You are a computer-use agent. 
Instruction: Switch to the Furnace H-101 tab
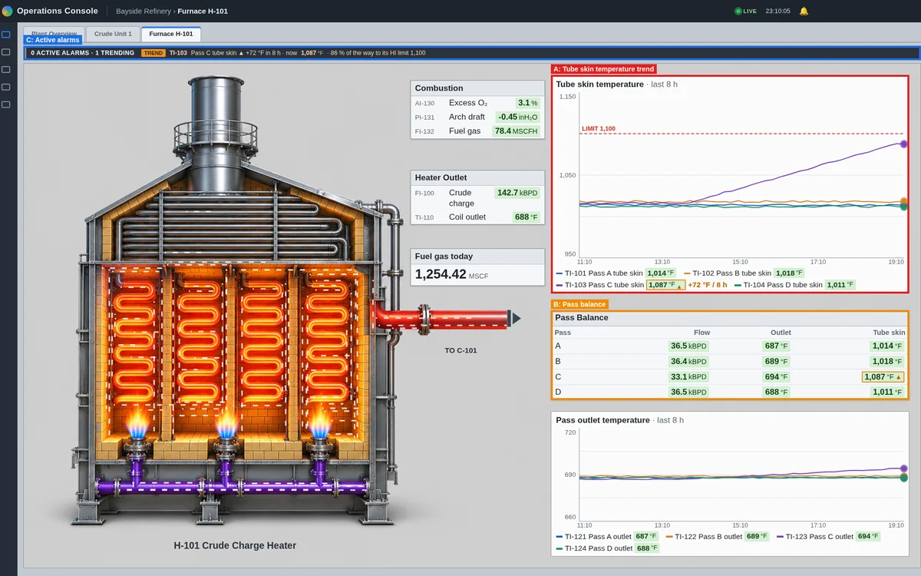coord(171,34)
